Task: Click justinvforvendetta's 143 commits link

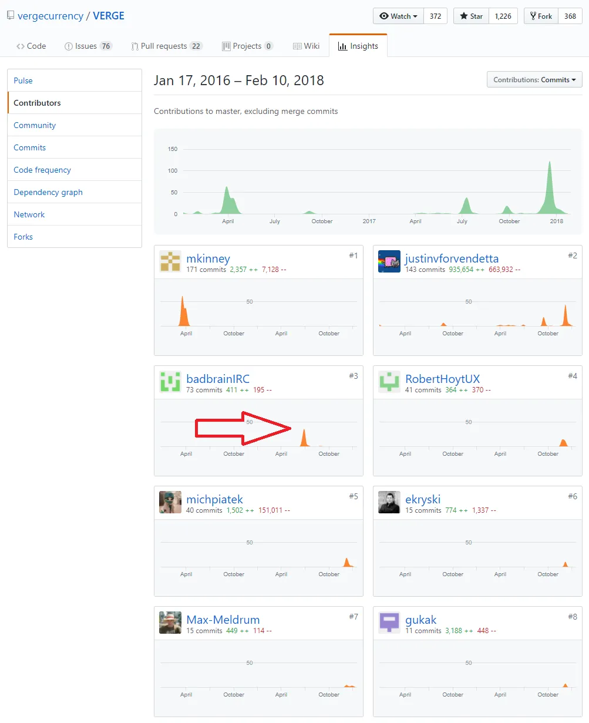Action: pos(425,270)
